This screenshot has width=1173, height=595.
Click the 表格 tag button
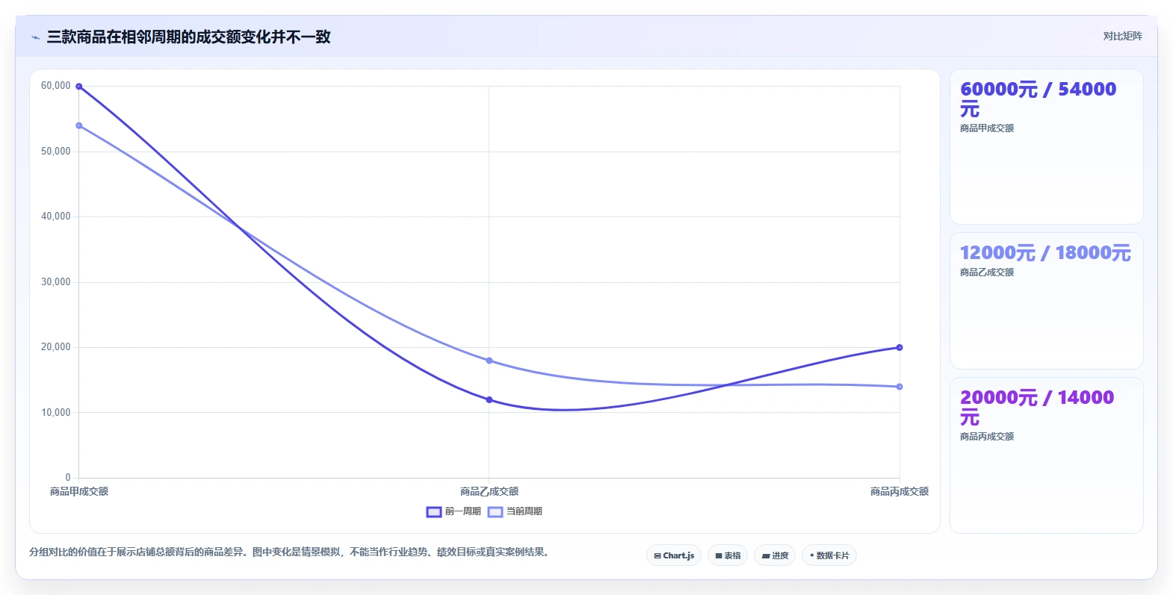(728, 555)
